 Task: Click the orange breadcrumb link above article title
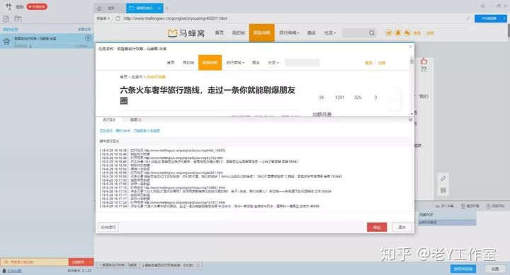click(x=157, y=77)
